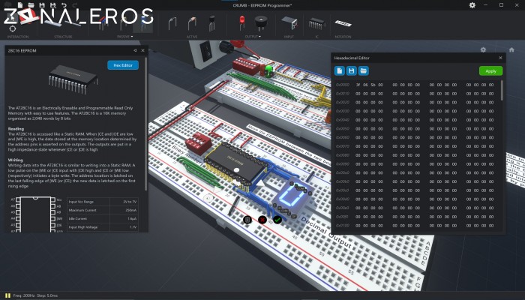
Task: Open viewport settings gear icon
Action: point(483,49)
